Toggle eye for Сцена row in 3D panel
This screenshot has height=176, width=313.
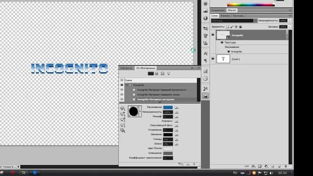122,80
